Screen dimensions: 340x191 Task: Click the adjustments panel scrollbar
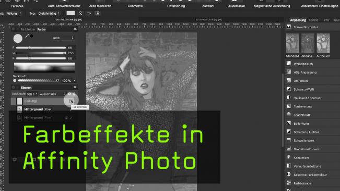(283, 111)
